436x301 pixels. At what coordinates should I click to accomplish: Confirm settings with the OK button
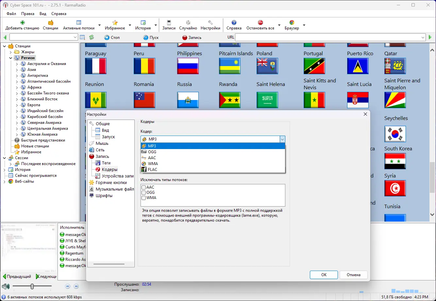[x=324, y=275]
